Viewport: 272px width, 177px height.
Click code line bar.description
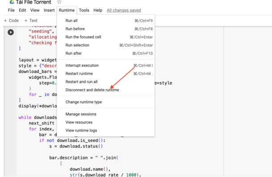point(84,158)
